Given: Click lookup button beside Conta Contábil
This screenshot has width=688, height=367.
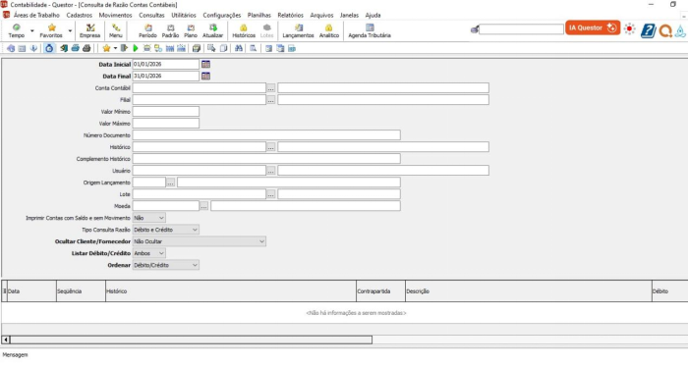Looking at the screenshot, I should click(270, 88).
